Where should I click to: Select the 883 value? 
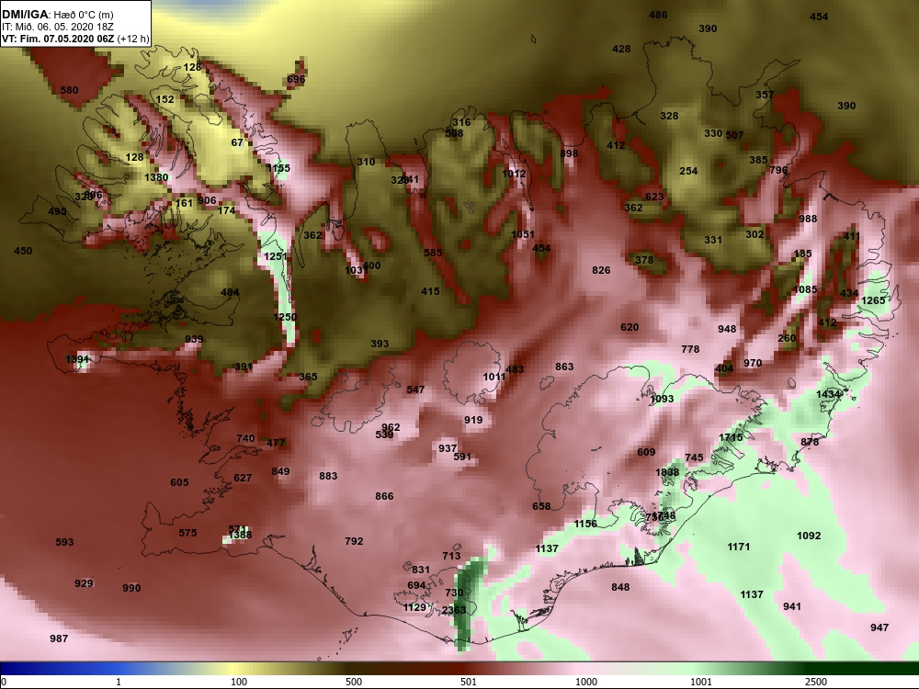(328, 476)
